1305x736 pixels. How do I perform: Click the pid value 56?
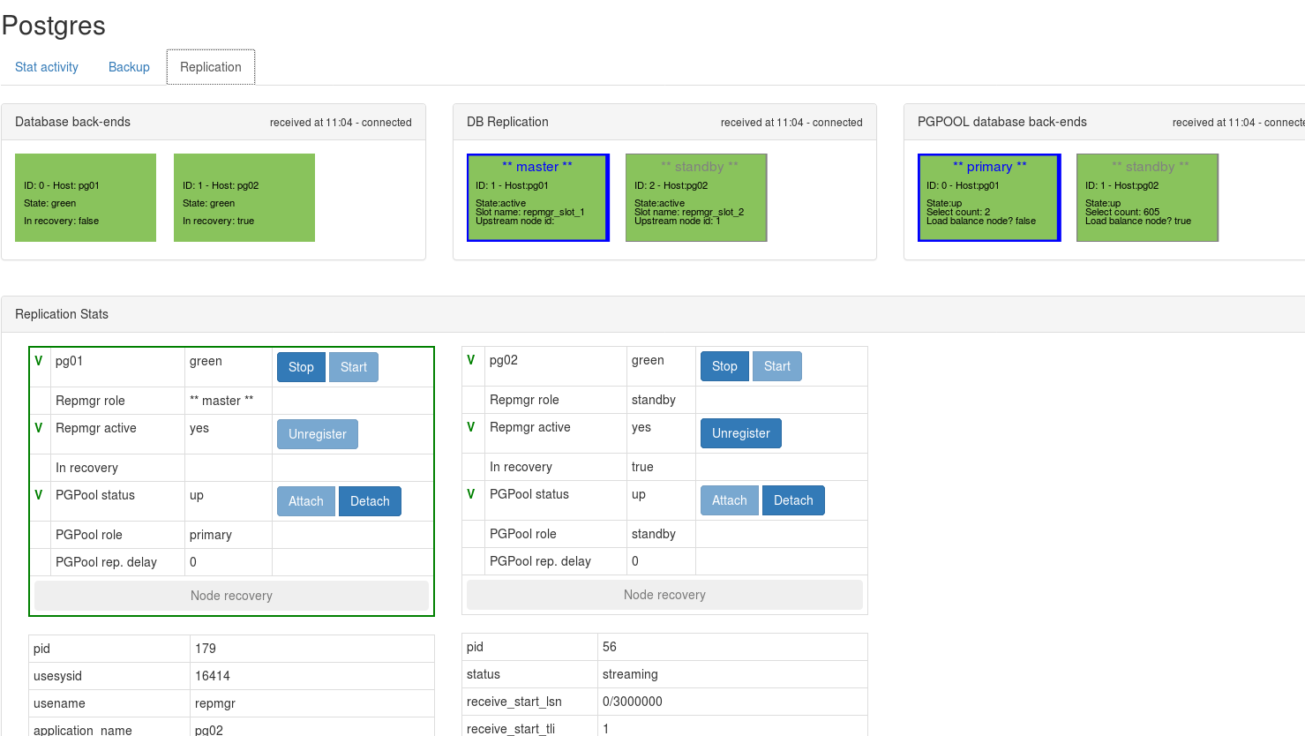(610, 647)
